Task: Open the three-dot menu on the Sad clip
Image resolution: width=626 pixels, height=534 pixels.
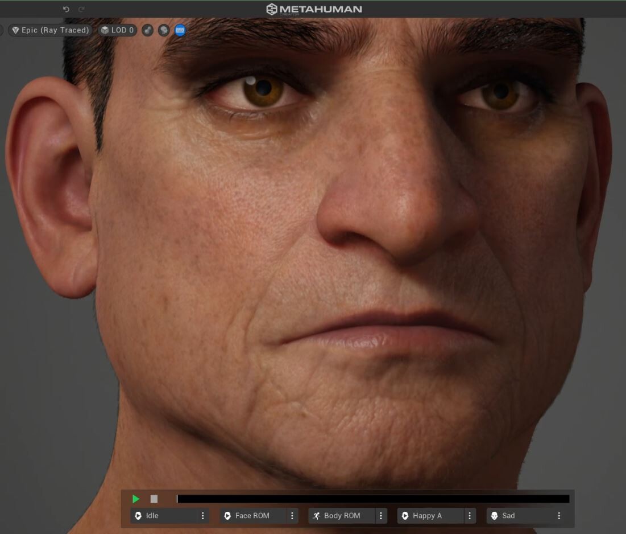Action: click(x=558, y=516)
